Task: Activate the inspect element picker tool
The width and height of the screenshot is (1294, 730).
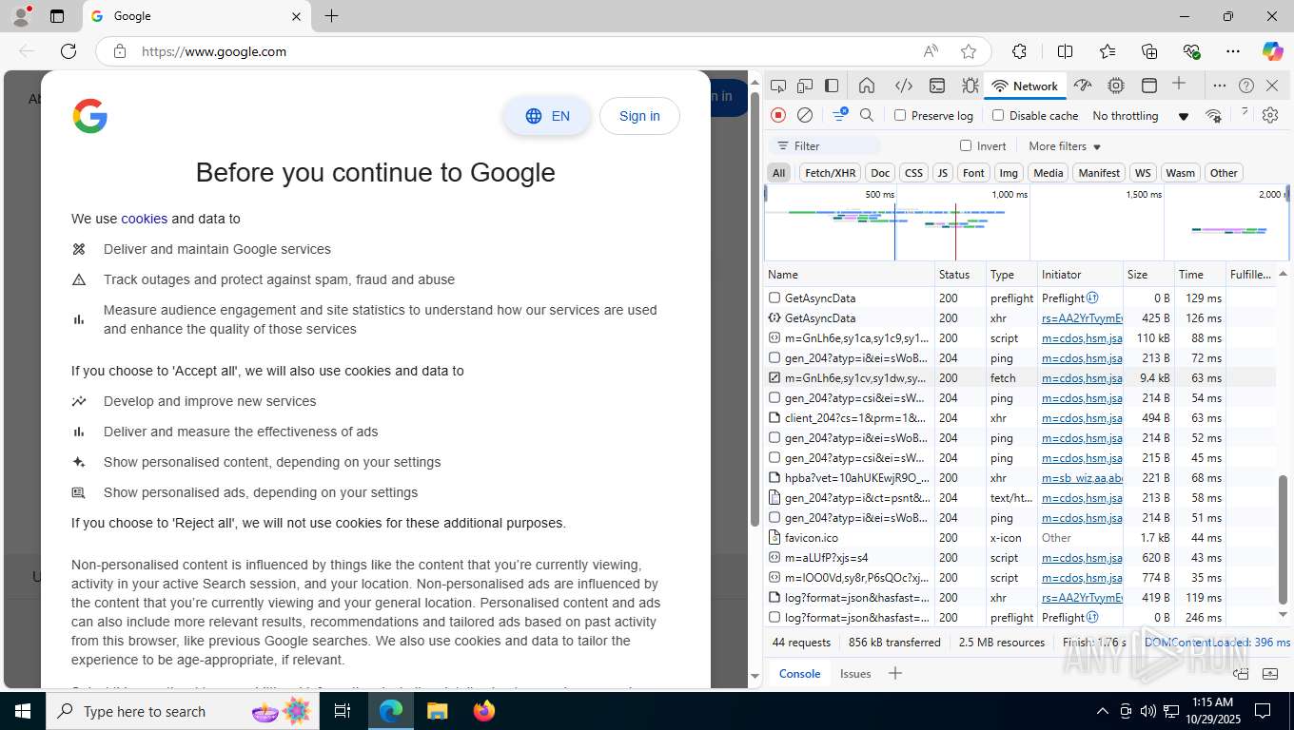Action: (778, 86)
